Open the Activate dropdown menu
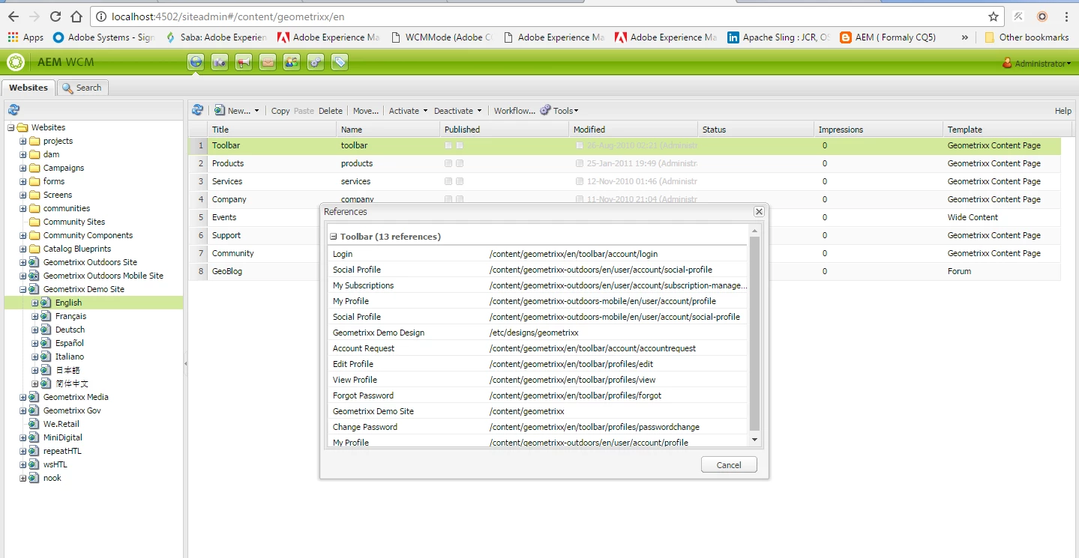 click(x=408, y=111)
